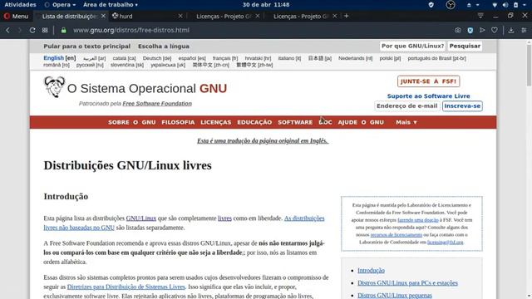Screen dimensions: 532x299
Task: Open OBS tray icon in top panel
Action: click(x=451, y=5)
